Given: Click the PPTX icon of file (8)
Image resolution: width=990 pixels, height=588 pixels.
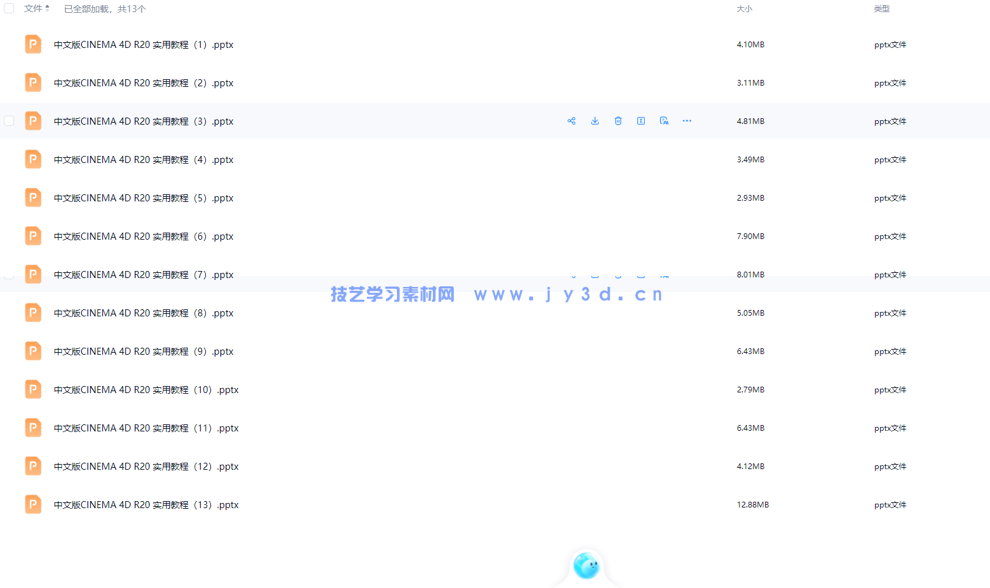Looking at the screenshot, I should click(x=33, y=313).
